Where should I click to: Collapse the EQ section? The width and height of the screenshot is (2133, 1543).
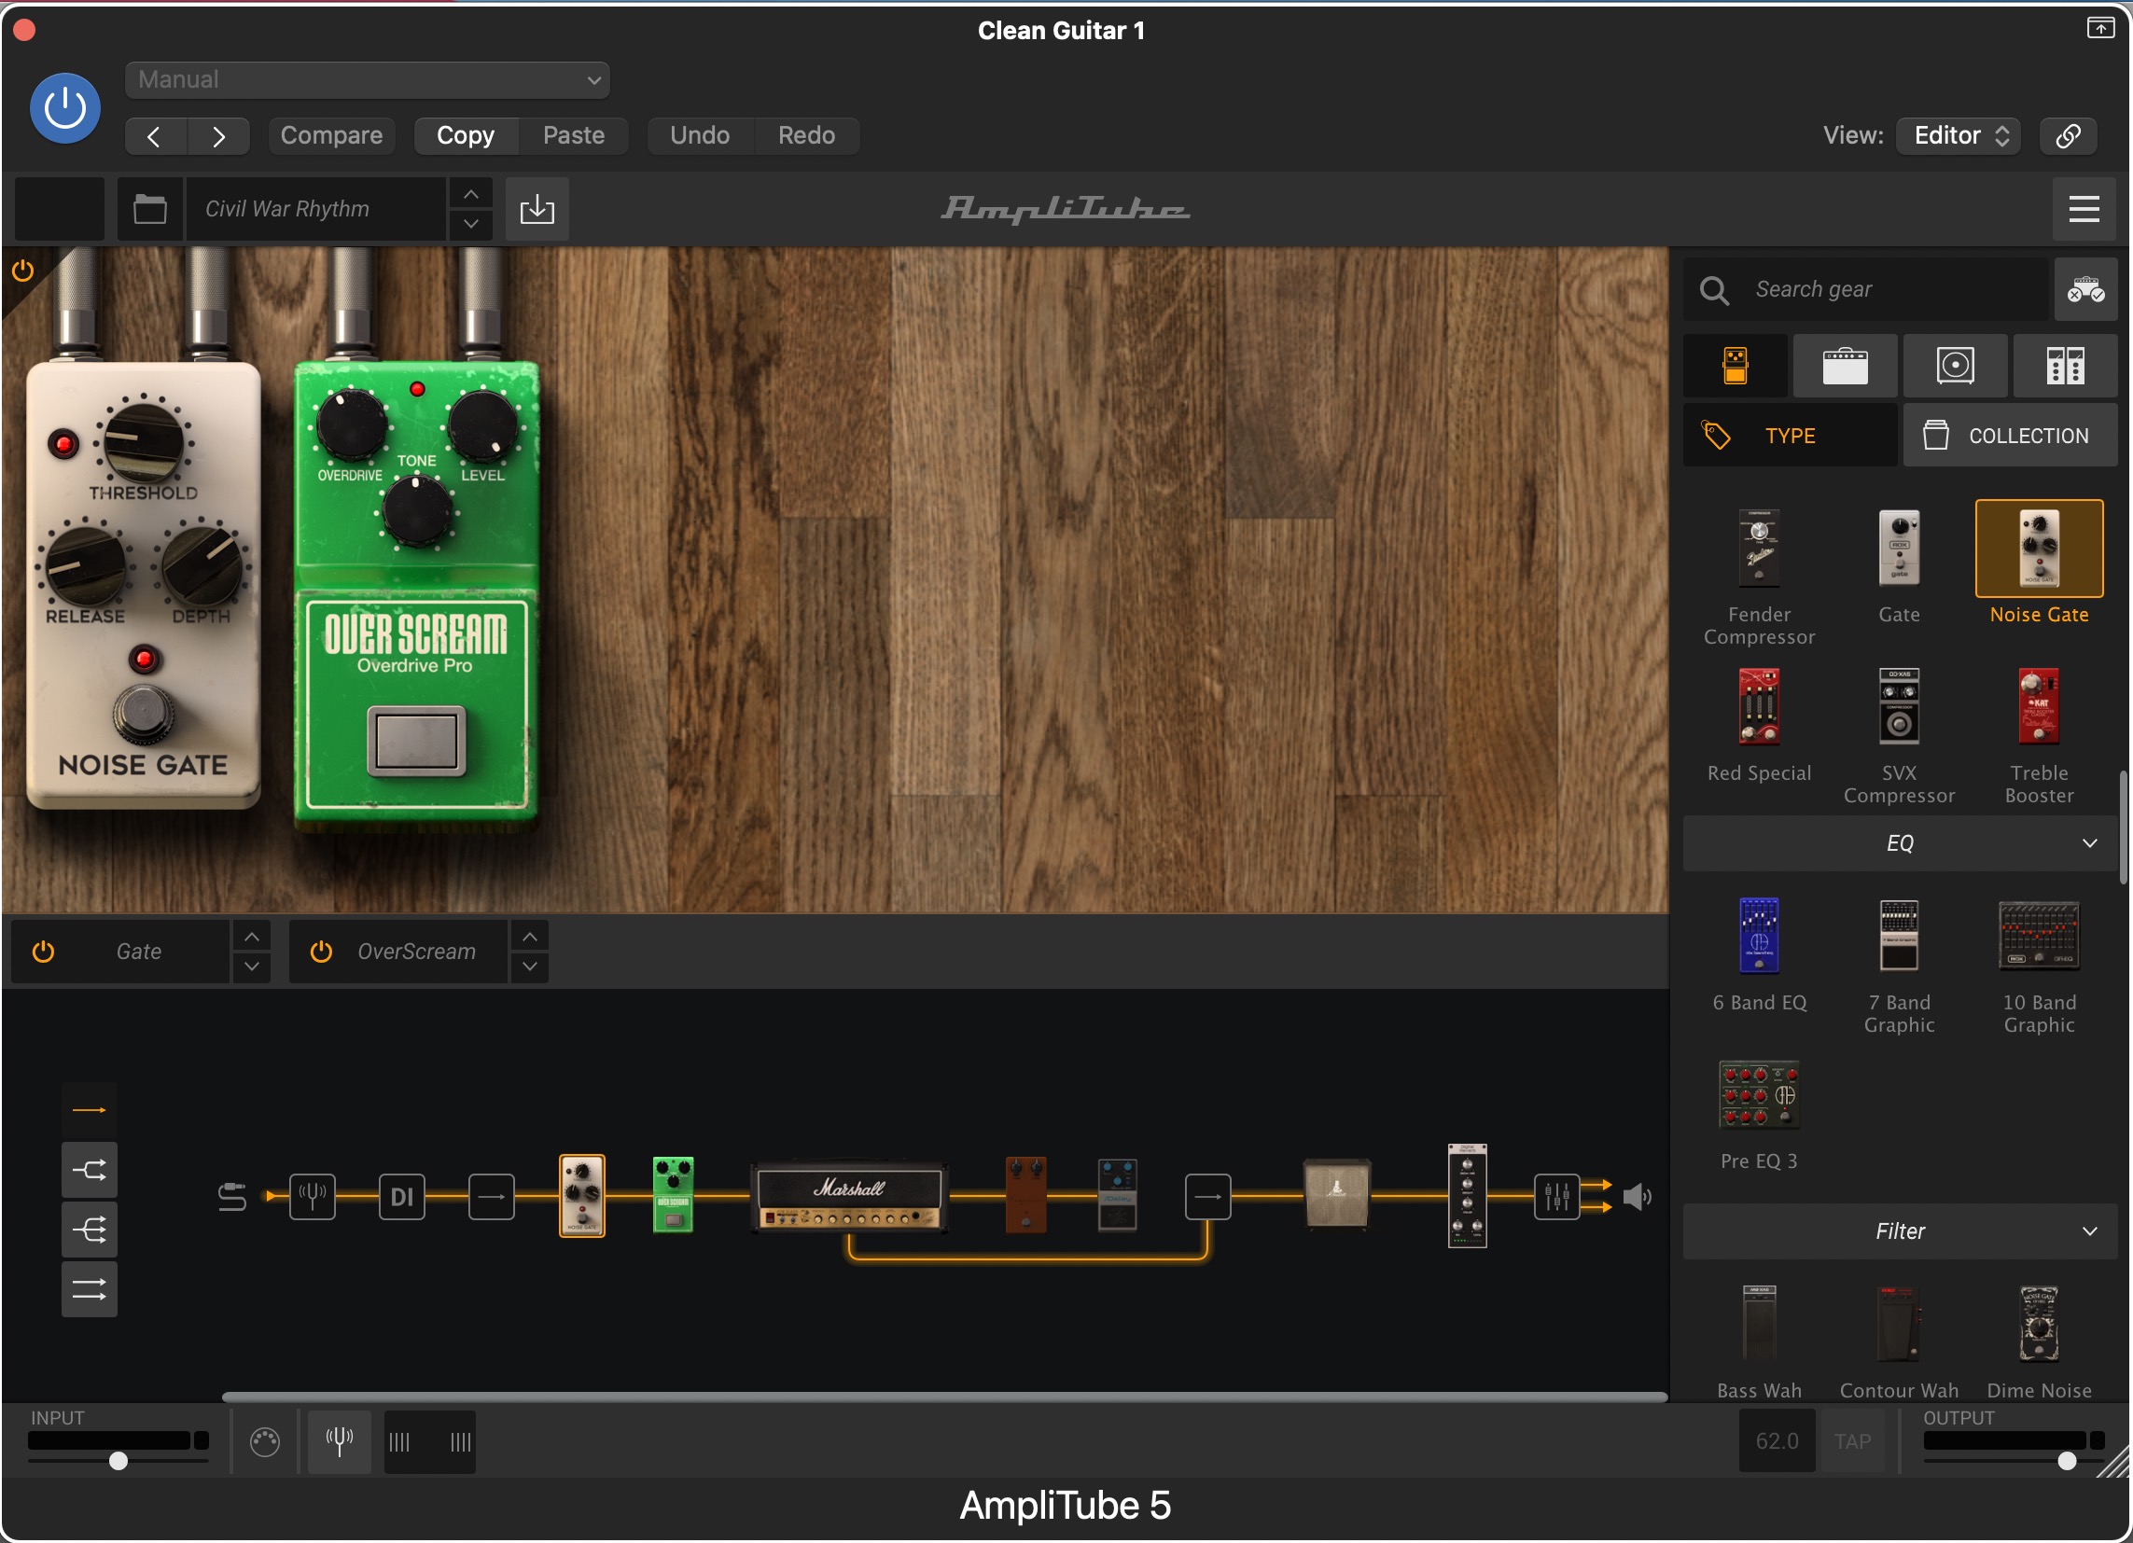click(x=1899, y=843)
